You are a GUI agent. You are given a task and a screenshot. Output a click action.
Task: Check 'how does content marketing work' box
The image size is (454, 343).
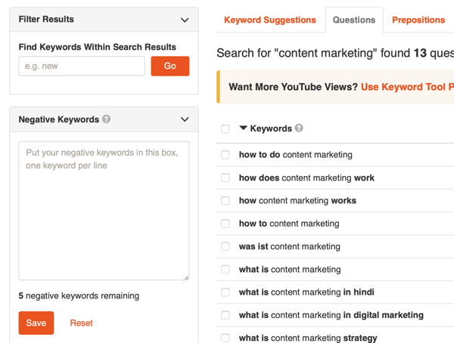pyautogui.click(x=225, y=178)
